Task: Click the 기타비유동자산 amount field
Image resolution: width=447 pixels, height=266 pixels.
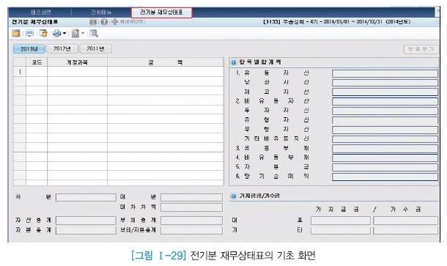Action: coord(385,139)
